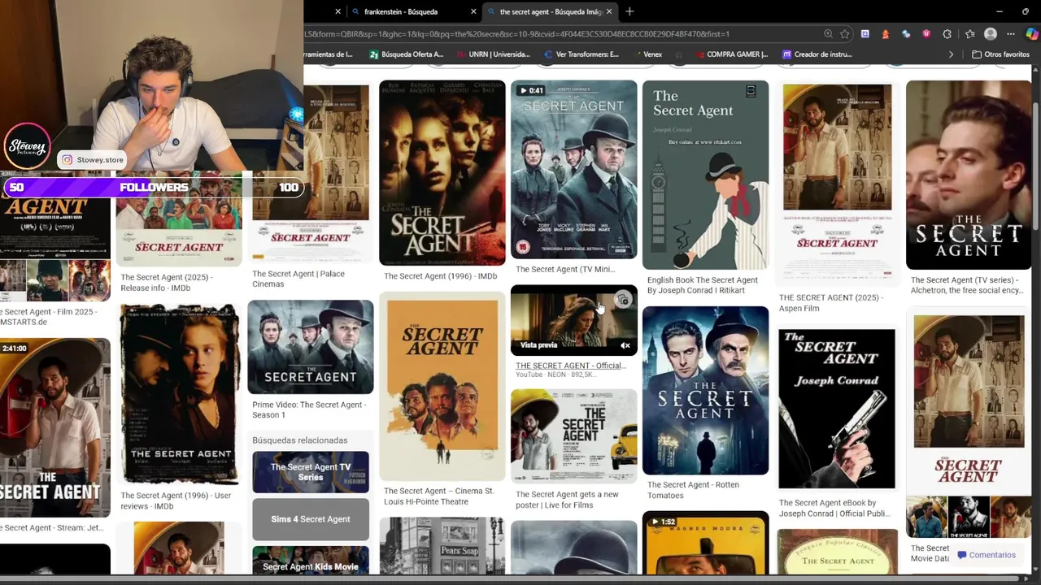This screenshot has width=1041, height=585.
Task: Open The Secret Agent - Rotten Tomatoes poster
Action: [x=705, y=390]
